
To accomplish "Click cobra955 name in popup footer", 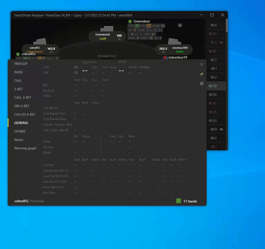I will tap(21, 201).
